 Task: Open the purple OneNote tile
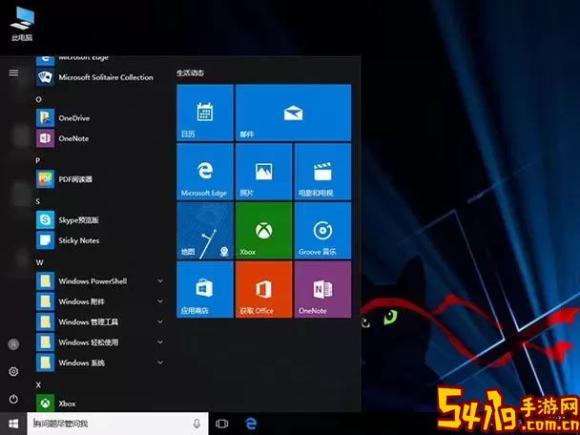click(322, 289)
